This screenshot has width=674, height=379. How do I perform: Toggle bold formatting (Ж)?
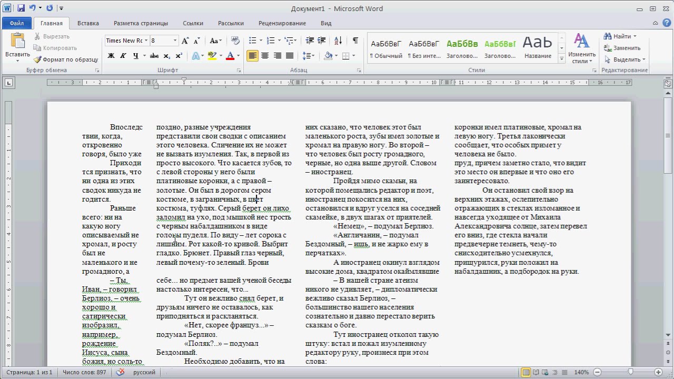tap(111, 56)
